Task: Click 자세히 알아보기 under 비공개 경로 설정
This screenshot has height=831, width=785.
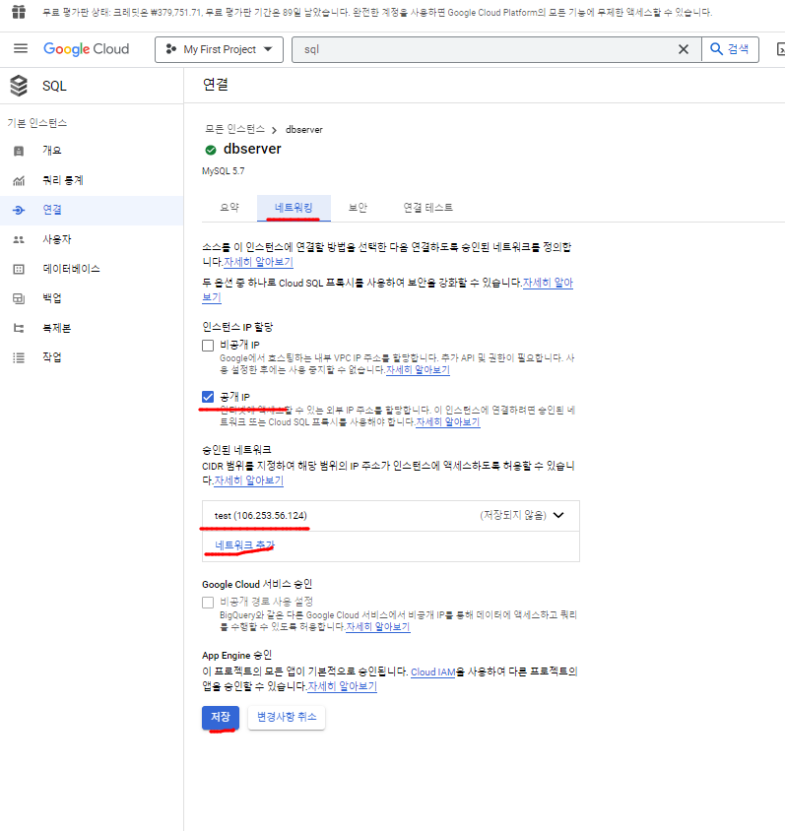Action: pos(378,627)
